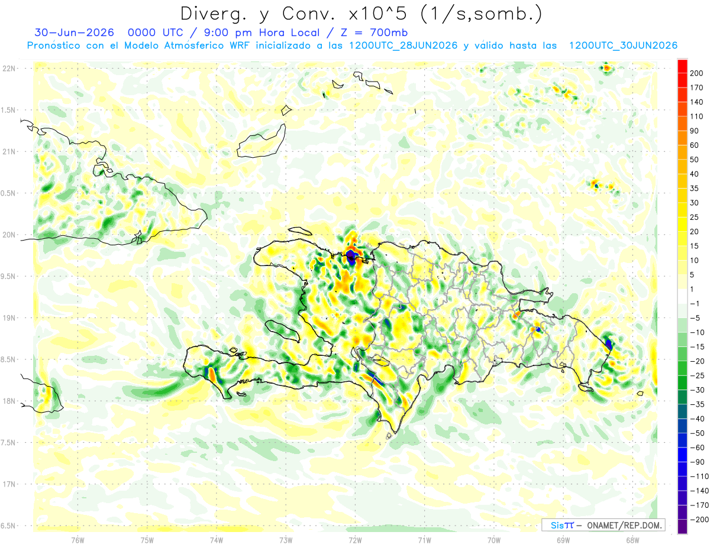Click the longitude label "74W"
This screenshot has height=548, width=710.
coord(216,540)
